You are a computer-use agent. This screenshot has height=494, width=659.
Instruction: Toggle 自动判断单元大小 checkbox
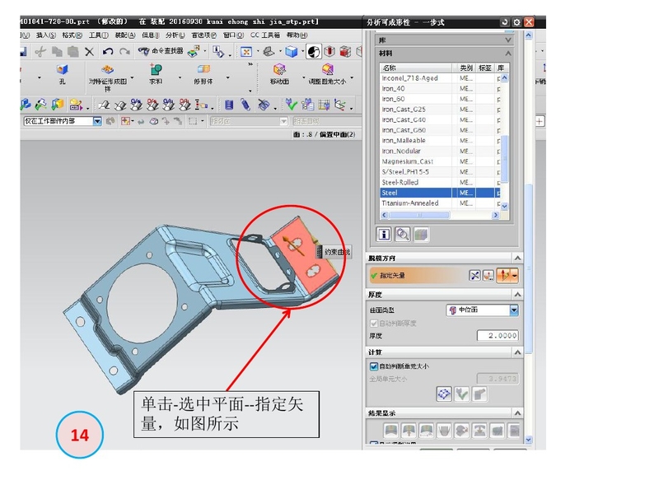click(374, 366)
